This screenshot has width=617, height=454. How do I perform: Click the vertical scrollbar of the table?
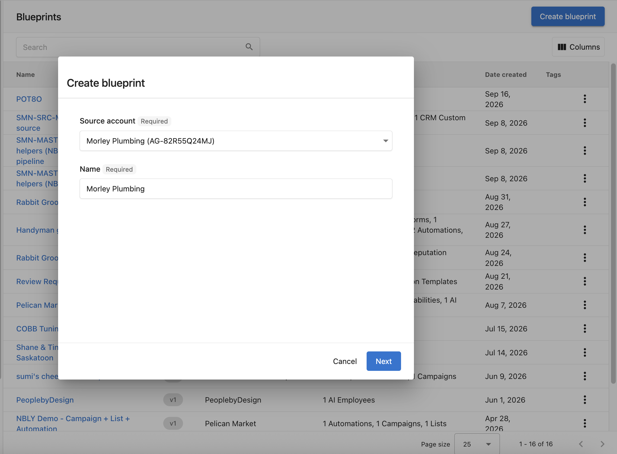click(x=613, y=223)
